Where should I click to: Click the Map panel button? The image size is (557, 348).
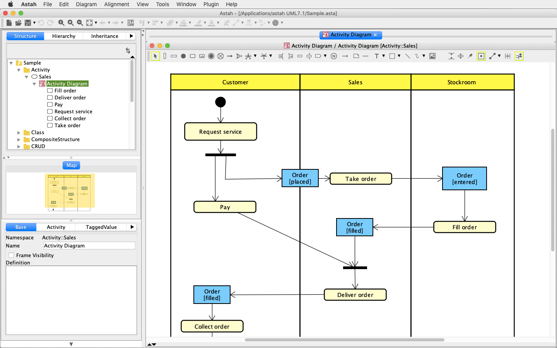(72, 165)
